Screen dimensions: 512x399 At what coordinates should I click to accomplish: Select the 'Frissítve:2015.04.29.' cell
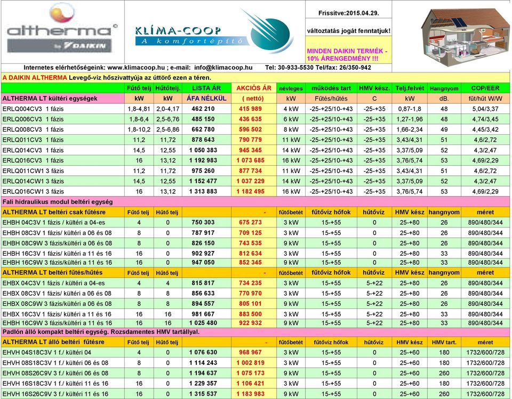click(348, 13)
